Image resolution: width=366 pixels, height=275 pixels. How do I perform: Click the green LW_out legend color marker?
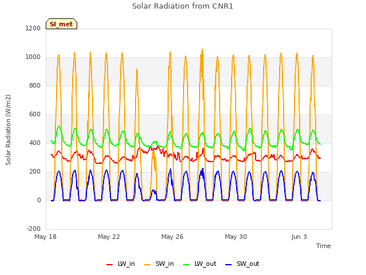tap(186, 265)
